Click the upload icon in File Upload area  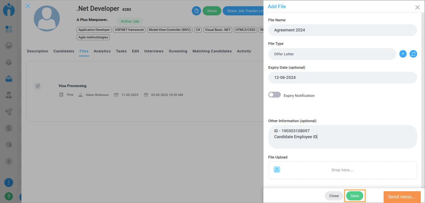click(x=277, y=170)
